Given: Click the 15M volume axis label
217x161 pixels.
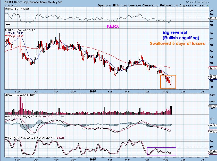Looking at the screenshot, I should 212,95.
